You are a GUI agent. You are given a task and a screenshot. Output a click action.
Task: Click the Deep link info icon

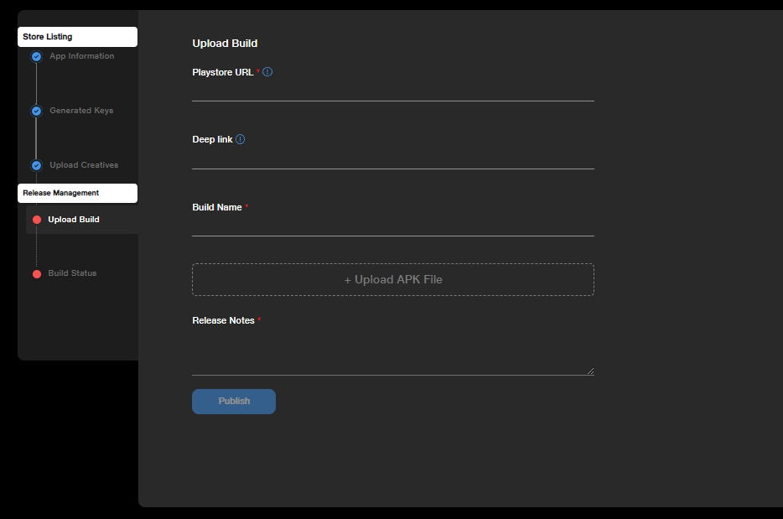(241, 140)
